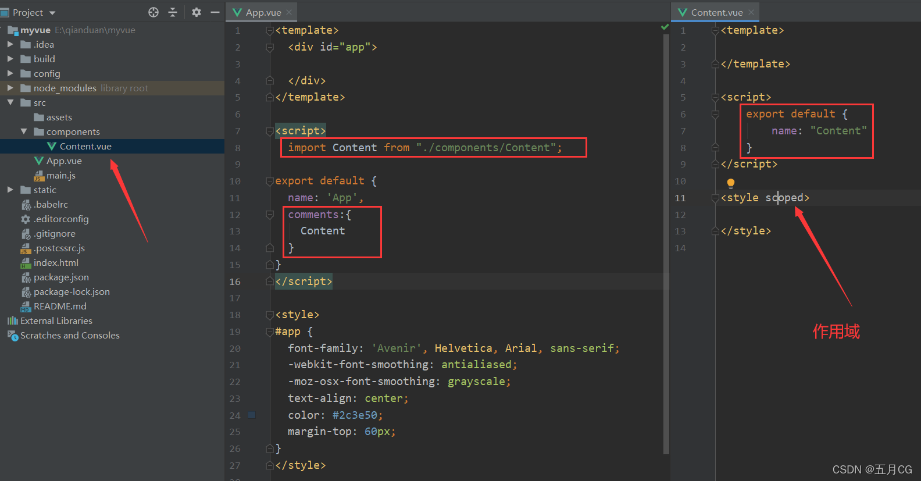Fold the #app rule at App.vue line 19
The image size is (921, 481).
[270, 332]
